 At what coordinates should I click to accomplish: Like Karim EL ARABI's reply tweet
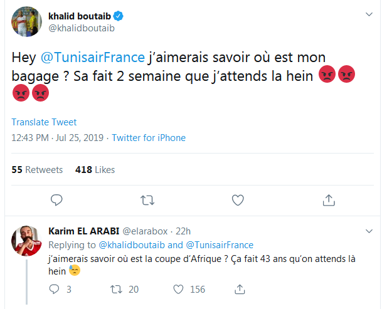[x=178, y=290]
